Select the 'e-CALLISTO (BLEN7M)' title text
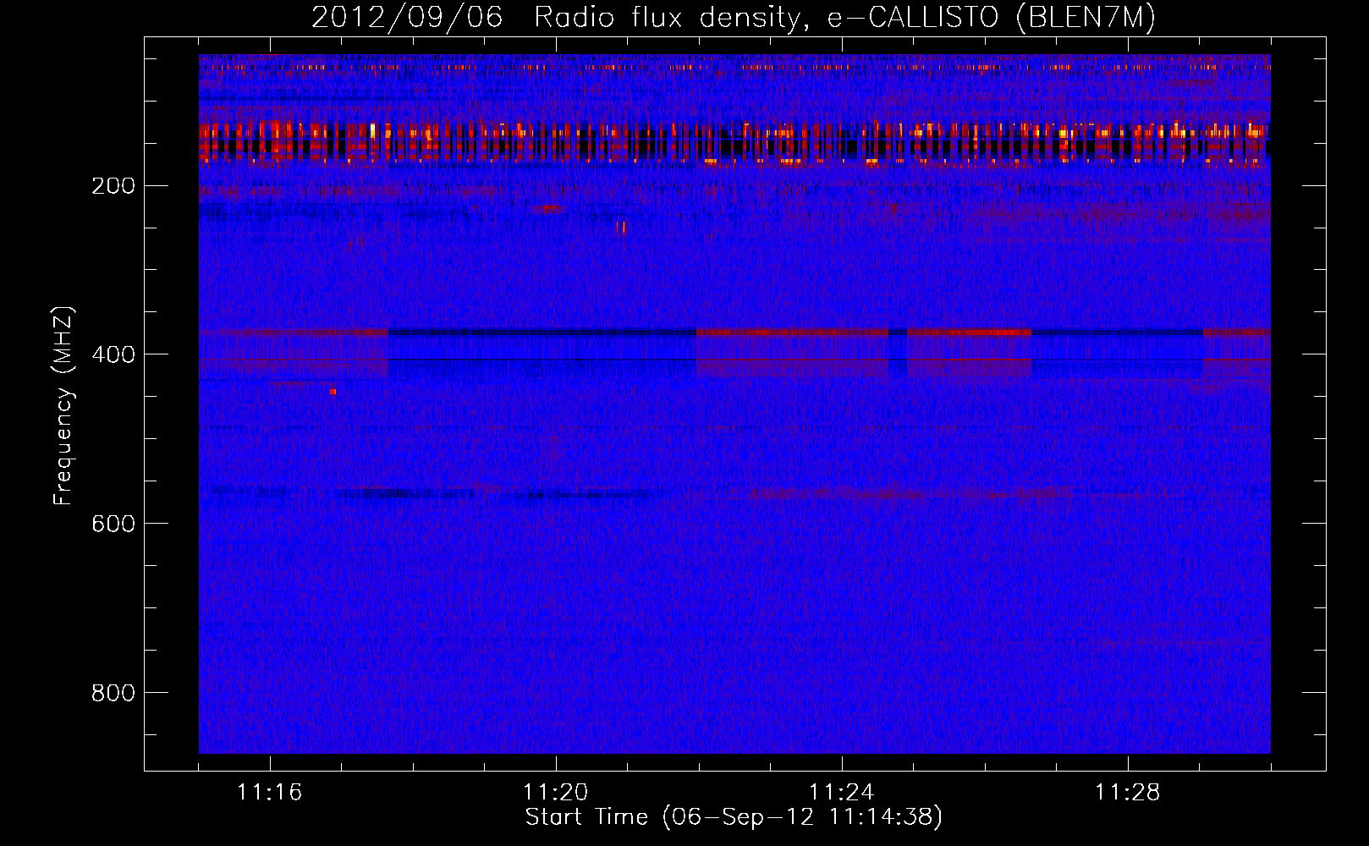This screenshot has height=846, width=1369. click(x=991, y=18)
